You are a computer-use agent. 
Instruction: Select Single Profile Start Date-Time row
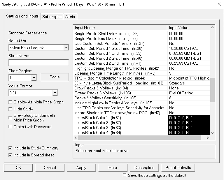pos(141,34)
